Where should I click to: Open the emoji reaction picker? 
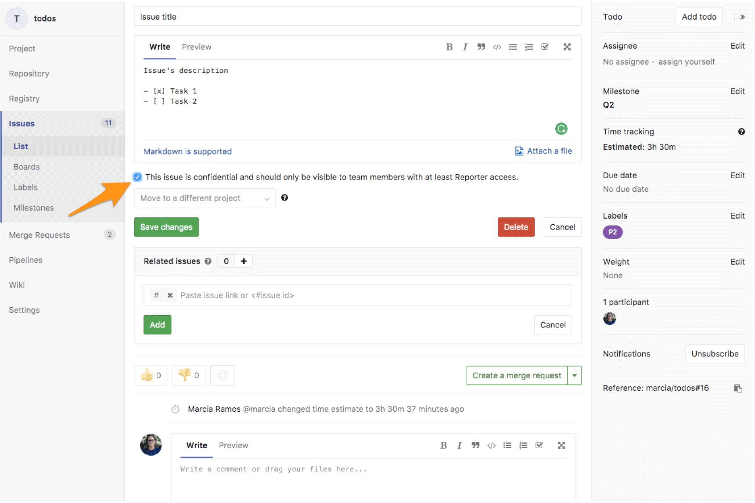(223, 376)
